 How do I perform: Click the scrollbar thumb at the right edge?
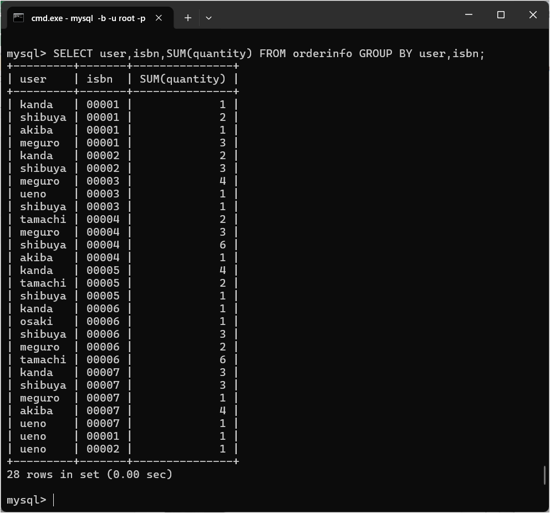pyautogui.click(x=545, y=475)
